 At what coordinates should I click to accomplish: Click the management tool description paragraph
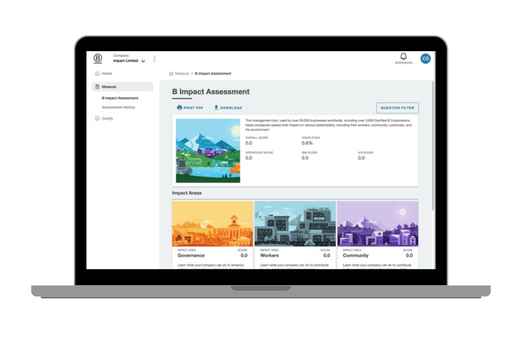[x=328, y=125]
